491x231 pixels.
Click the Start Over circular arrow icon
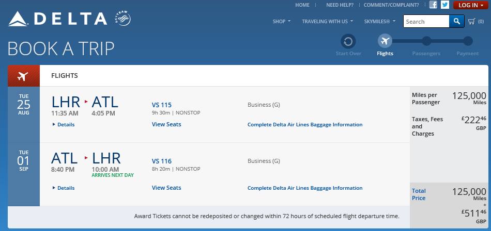click(348, 41)
